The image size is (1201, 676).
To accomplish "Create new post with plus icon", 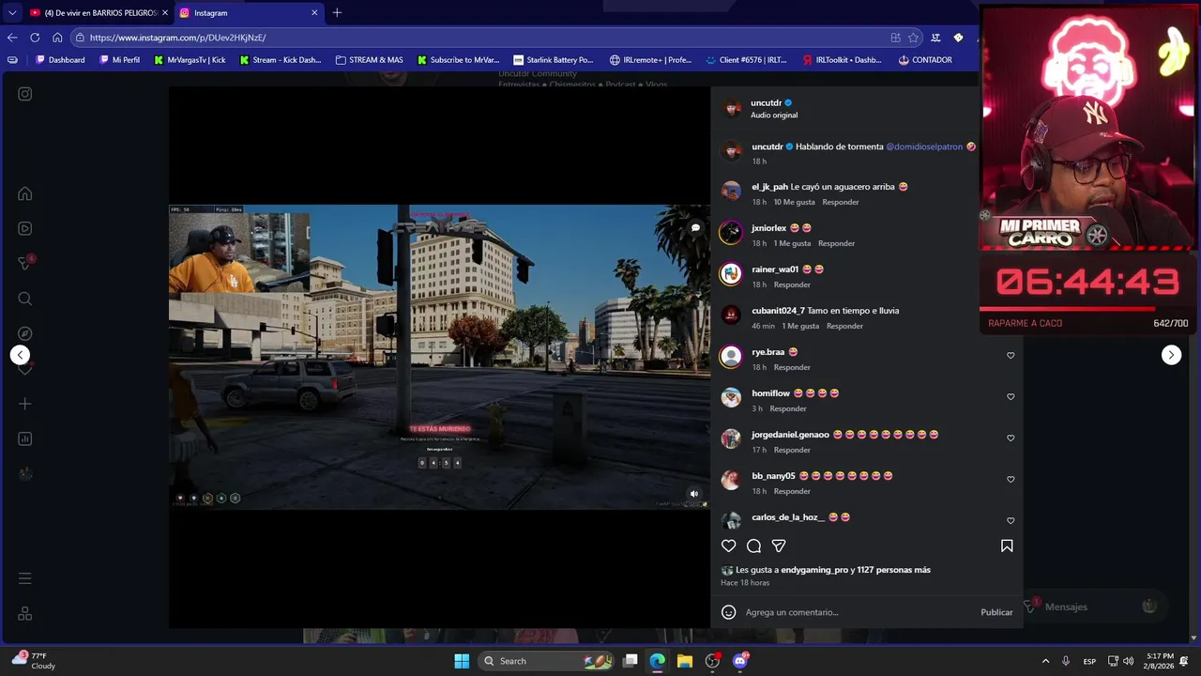I will (x=25, y=404).
